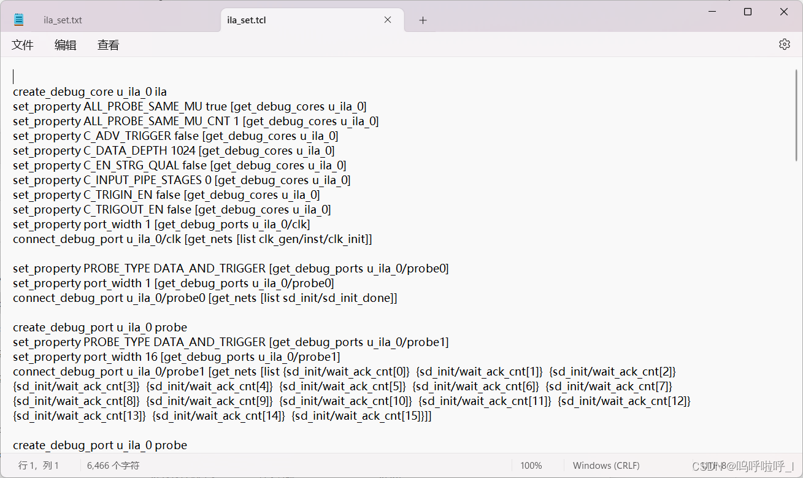Click Windows (CRLF) line ending indicator
The image size is (803, 478).
pyautogui.click(x=606, y=466)
